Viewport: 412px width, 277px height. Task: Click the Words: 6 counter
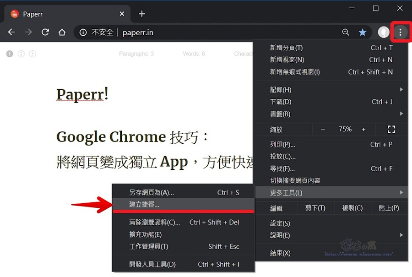(x=194, y=54)
